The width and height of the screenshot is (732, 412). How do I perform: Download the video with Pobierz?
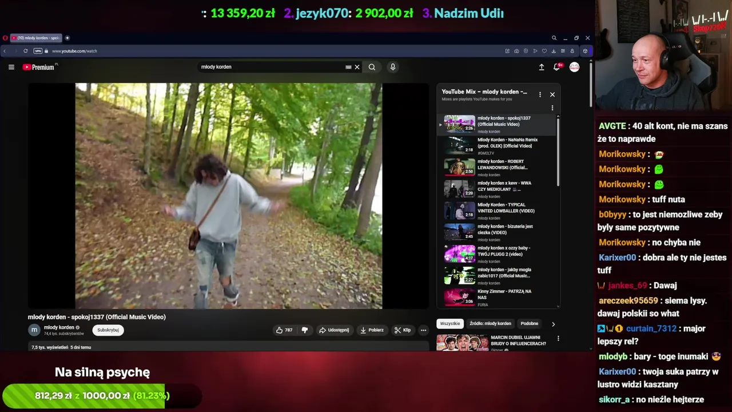pos(372,330)
